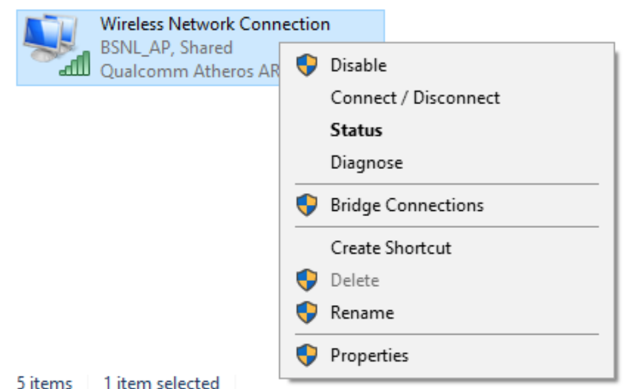Click the shield icon beside Delete
624x389 pixels.
(x=307, y=280)
